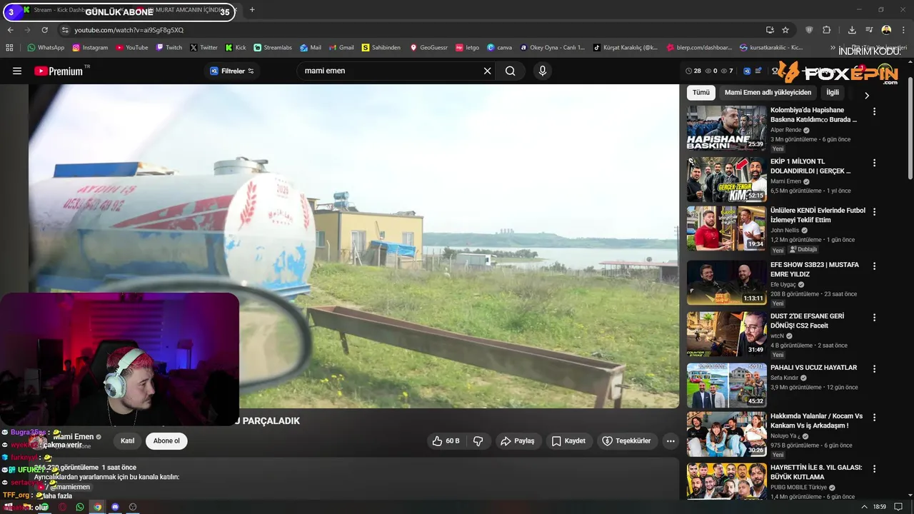Click inside the 'mami emen' search field
The height and width of the screenshot is (514, 914).
point(389,71)
